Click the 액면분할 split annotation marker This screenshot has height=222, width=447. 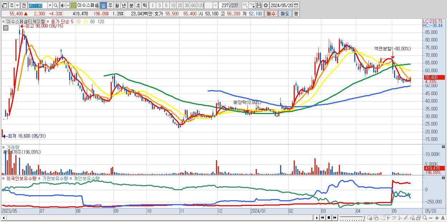click(x=393, y=57)
